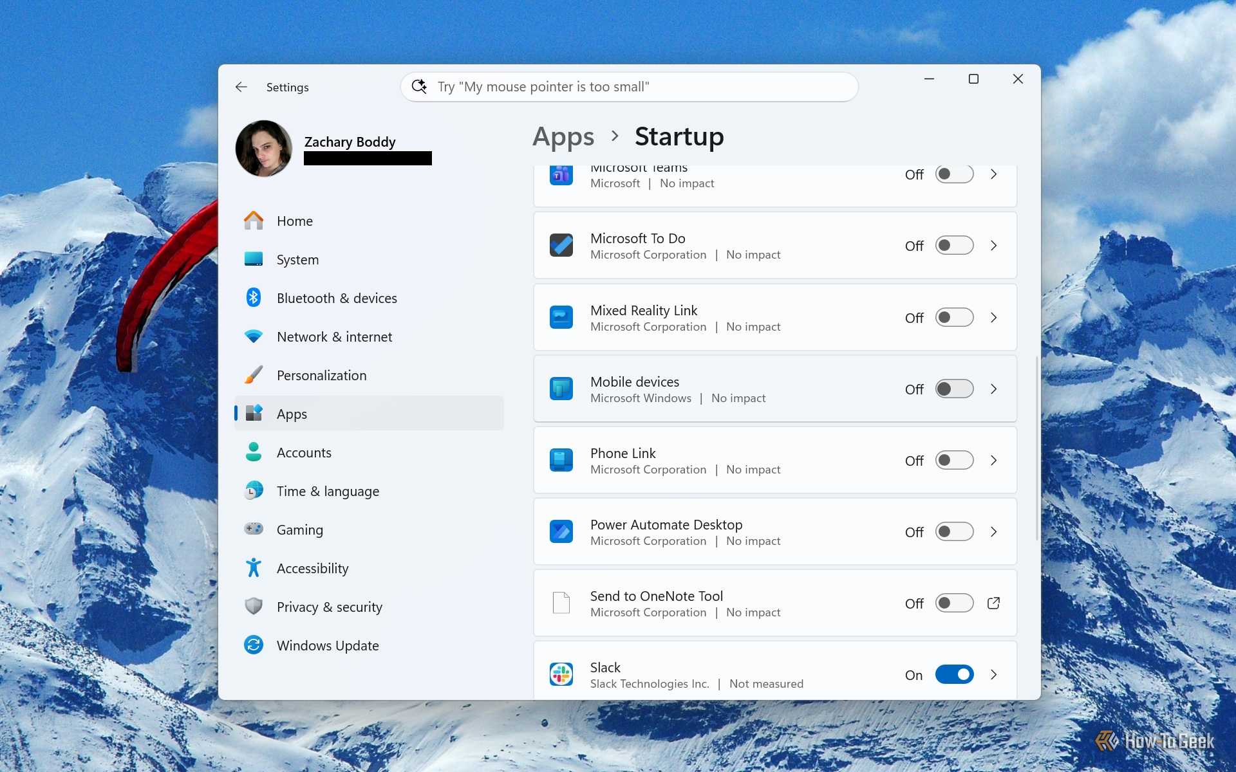Image resolution: width=1236 pixels, height=772 pixels.
Task: Select Accessibility in sidebar
Action: (x=369, y=568)
